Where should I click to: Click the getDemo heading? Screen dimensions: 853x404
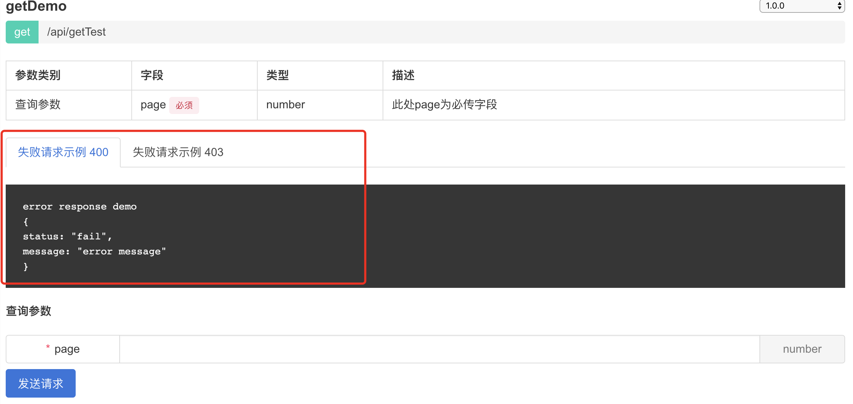click(36, 6)
